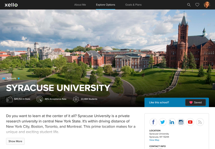Open favorites via the heart icon in header

[x=197, y=5]
